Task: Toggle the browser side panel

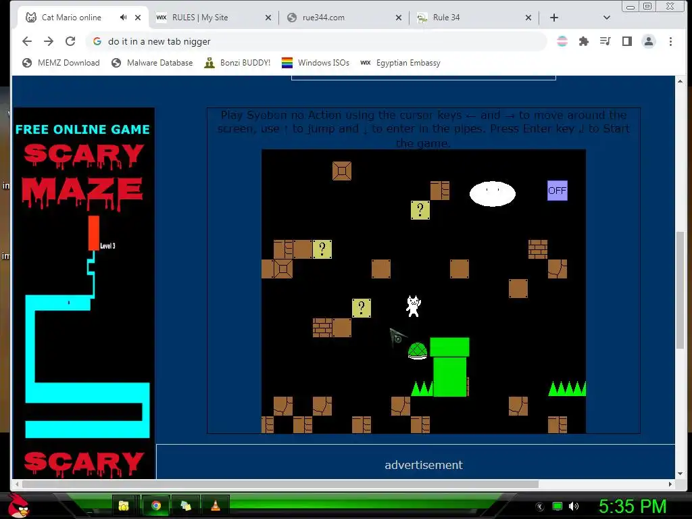Action: [626, 41]
